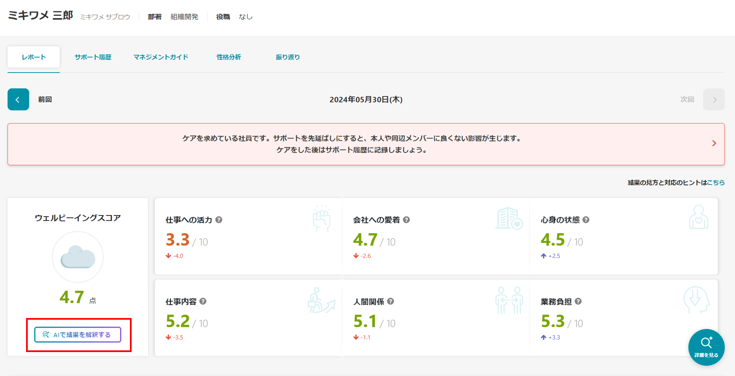The height and width of the screenshot is (376, 735).
Task: Click the down arrow next to -4.0
Action: [168, 256]
